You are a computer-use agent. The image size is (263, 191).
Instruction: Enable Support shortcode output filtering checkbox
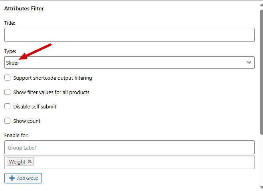coord(7,78)
